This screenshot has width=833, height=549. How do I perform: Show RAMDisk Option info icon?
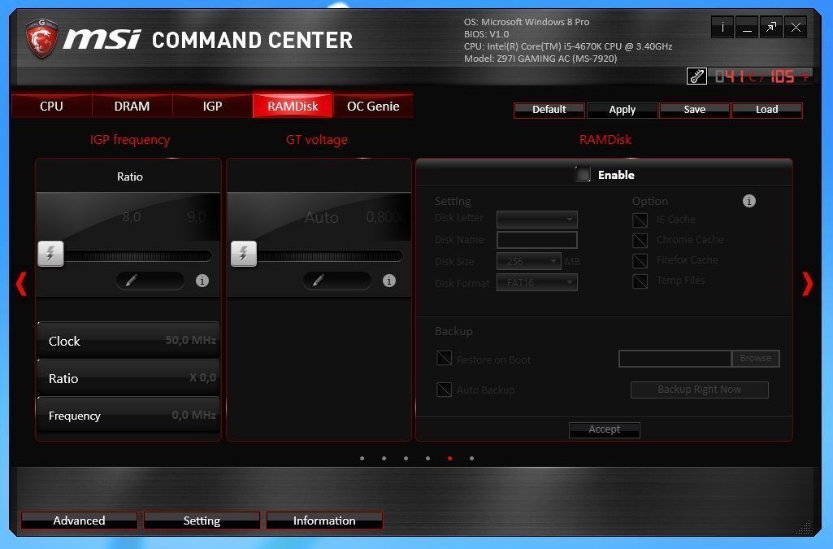tap(749, 201)
